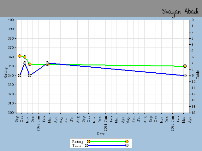This screenshot has height=151, width=202.
Task: Click the 340 label on Rating axis
Action: (x=11, y=75)
